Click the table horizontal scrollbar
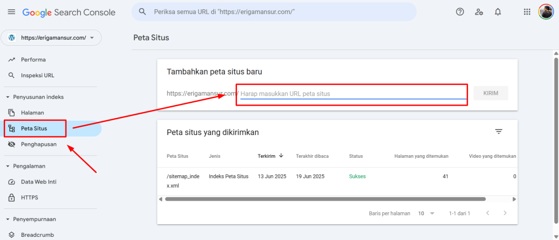Image resolution: width=559 pixels, height=240 pixels. 325,199
